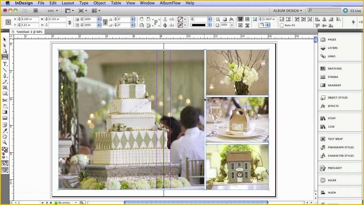Click the drop shadow icon
The image size is (364, 205).
click(x=225, y=19)
